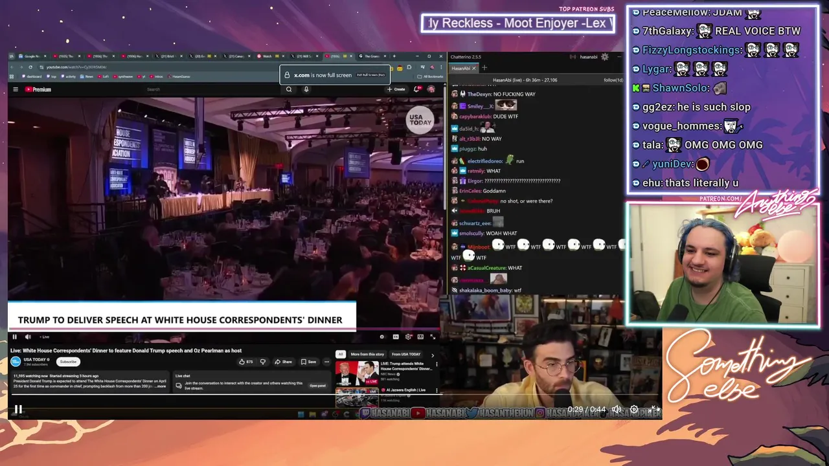Open options for NBC News suggested video
829x466 pixels.
pos(437,364)
